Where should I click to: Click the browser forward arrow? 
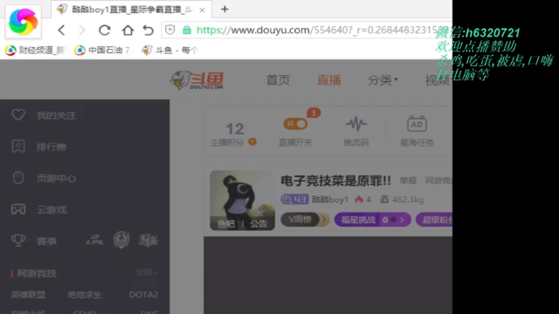[x=82, y=31]
